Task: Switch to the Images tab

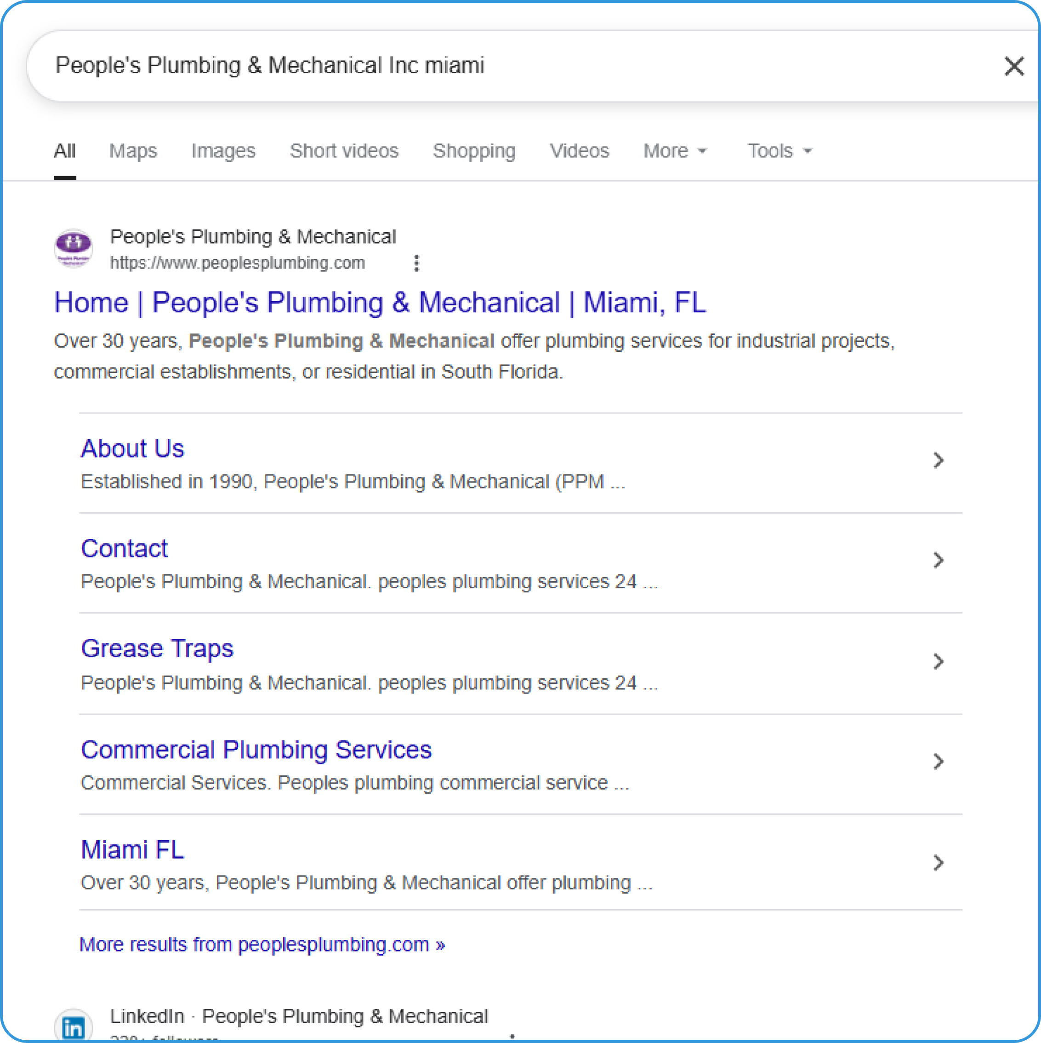Action: point(223,151)
